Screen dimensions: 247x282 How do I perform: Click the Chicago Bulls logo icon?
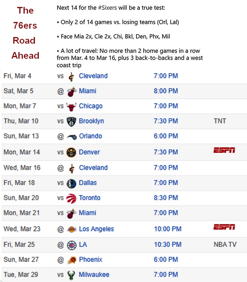coord(71,106)
